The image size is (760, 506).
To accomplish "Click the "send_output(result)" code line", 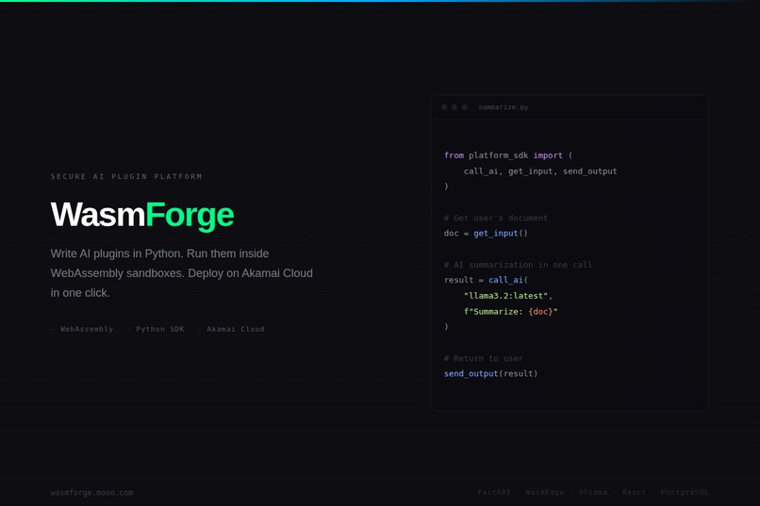I will 490,374.
